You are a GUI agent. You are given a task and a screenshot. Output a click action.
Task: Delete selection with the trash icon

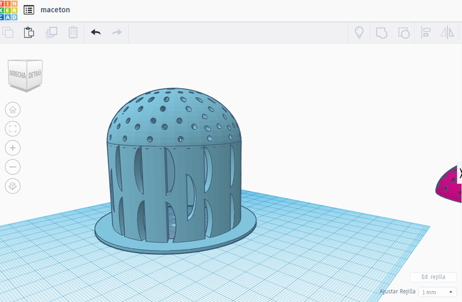coord(73,32)
